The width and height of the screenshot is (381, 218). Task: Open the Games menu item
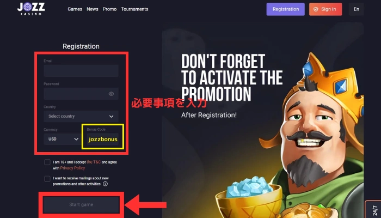[x=75, y=9]
